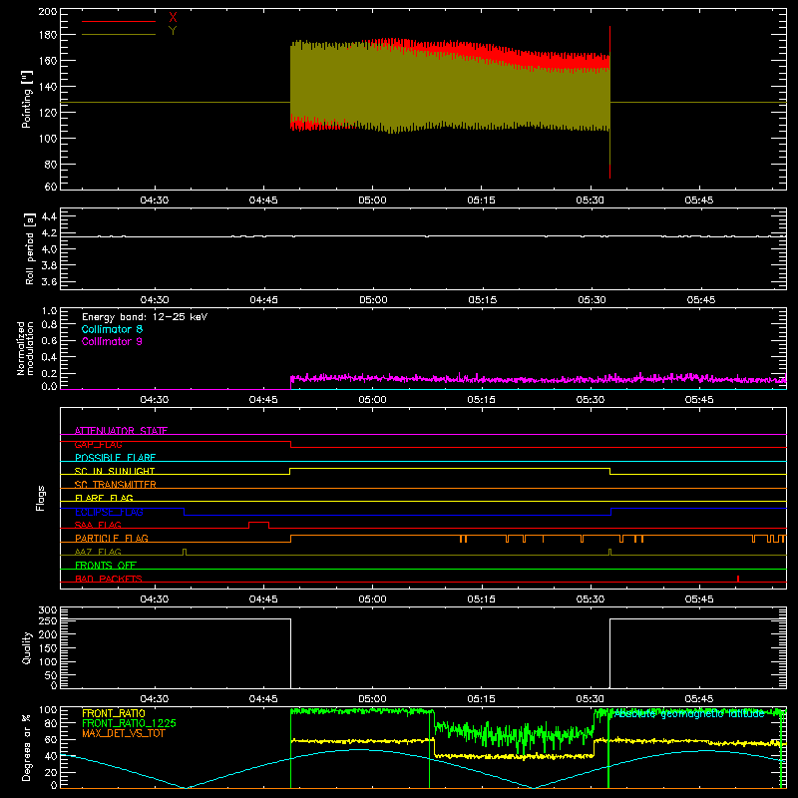Click the BAD_PACKETS spike near 05:50
Screen dimensions: 798x798
[x=738, y=579]
